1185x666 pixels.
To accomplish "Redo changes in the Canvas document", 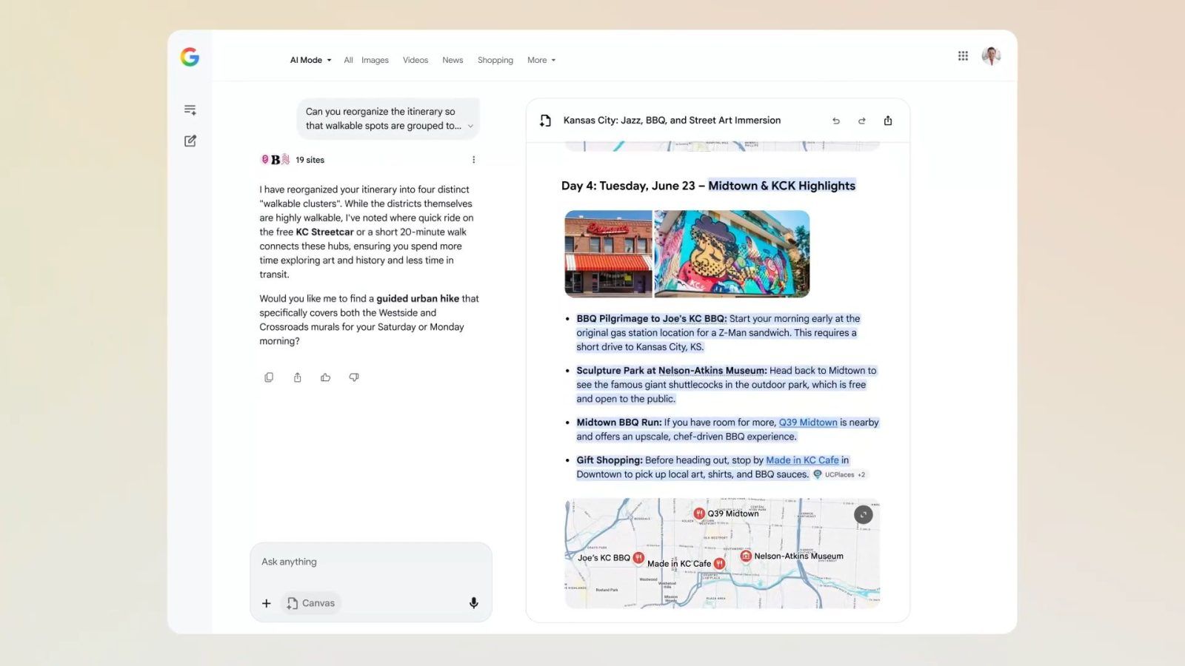I will (x=861, y=120).
